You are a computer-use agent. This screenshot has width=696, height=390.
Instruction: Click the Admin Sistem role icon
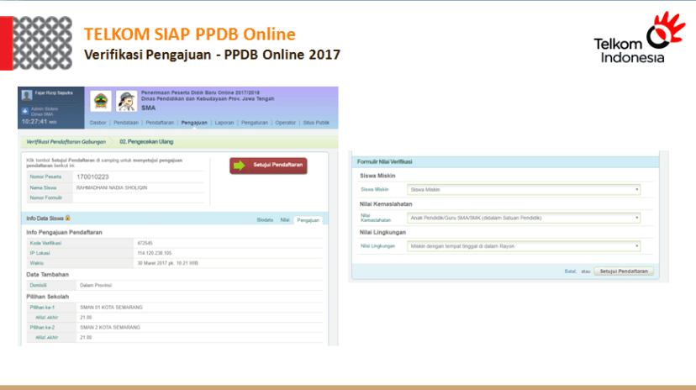(24, 110)
